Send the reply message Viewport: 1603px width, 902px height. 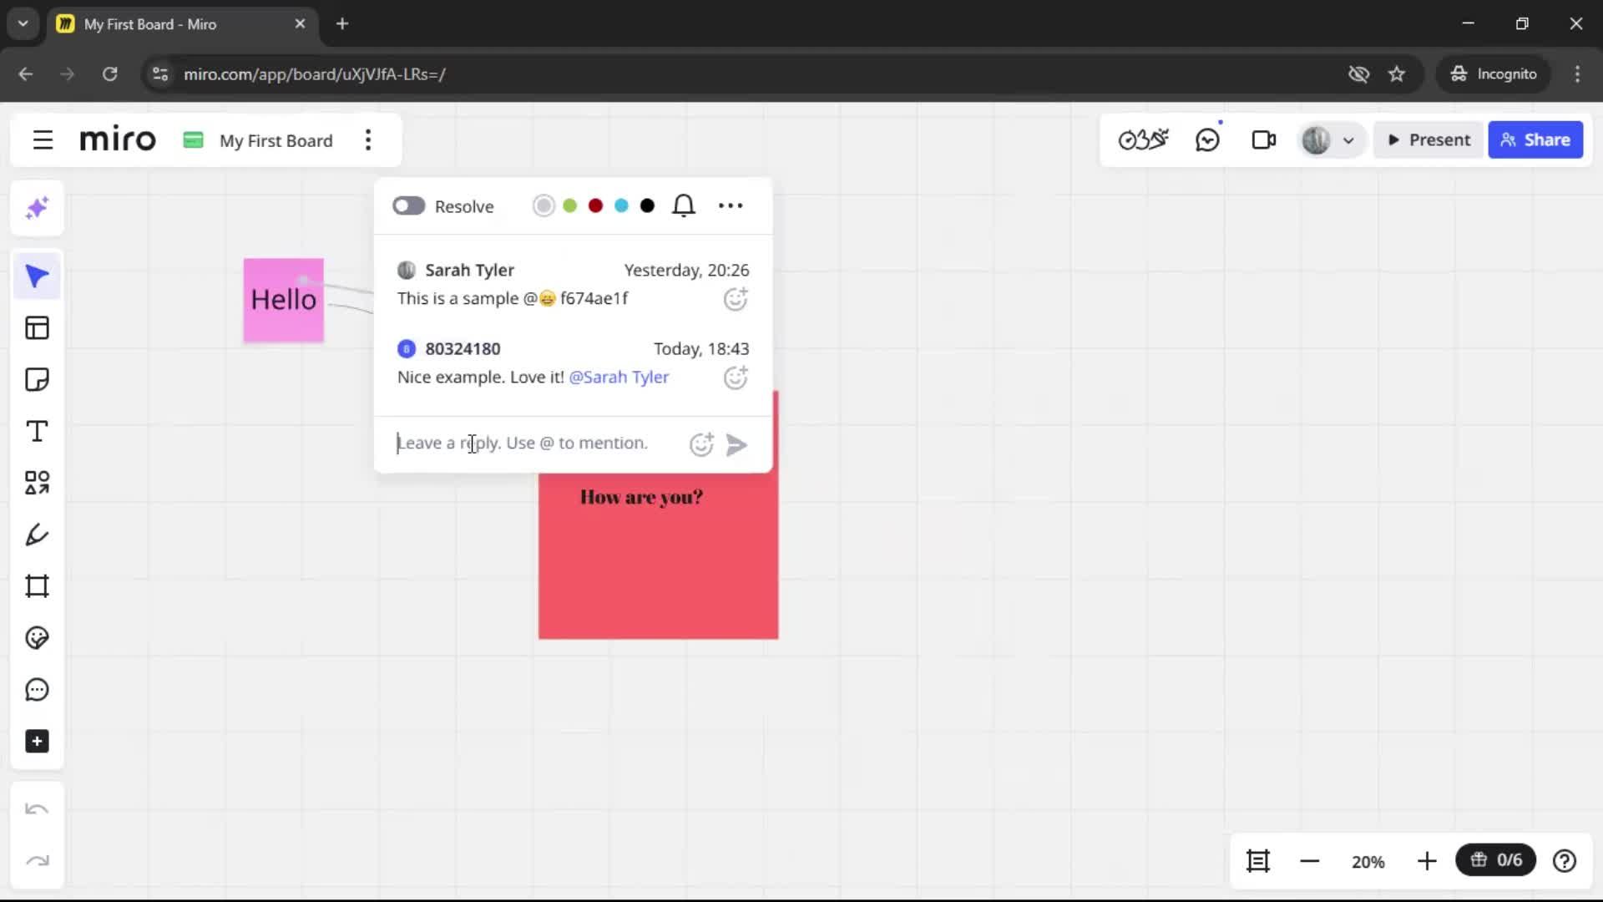point(736,445)
